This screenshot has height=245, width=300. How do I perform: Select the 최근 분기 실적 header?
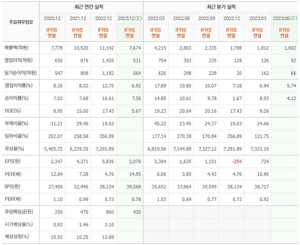coord(221,7)
